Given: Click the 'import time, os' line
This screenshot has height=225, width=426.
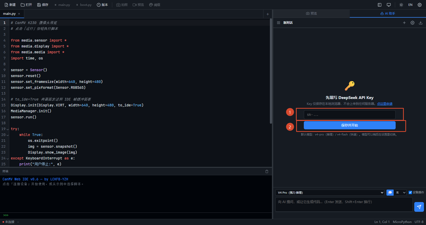Looking at the screenshot, I should pyautogui.click(x=27, y=58).
